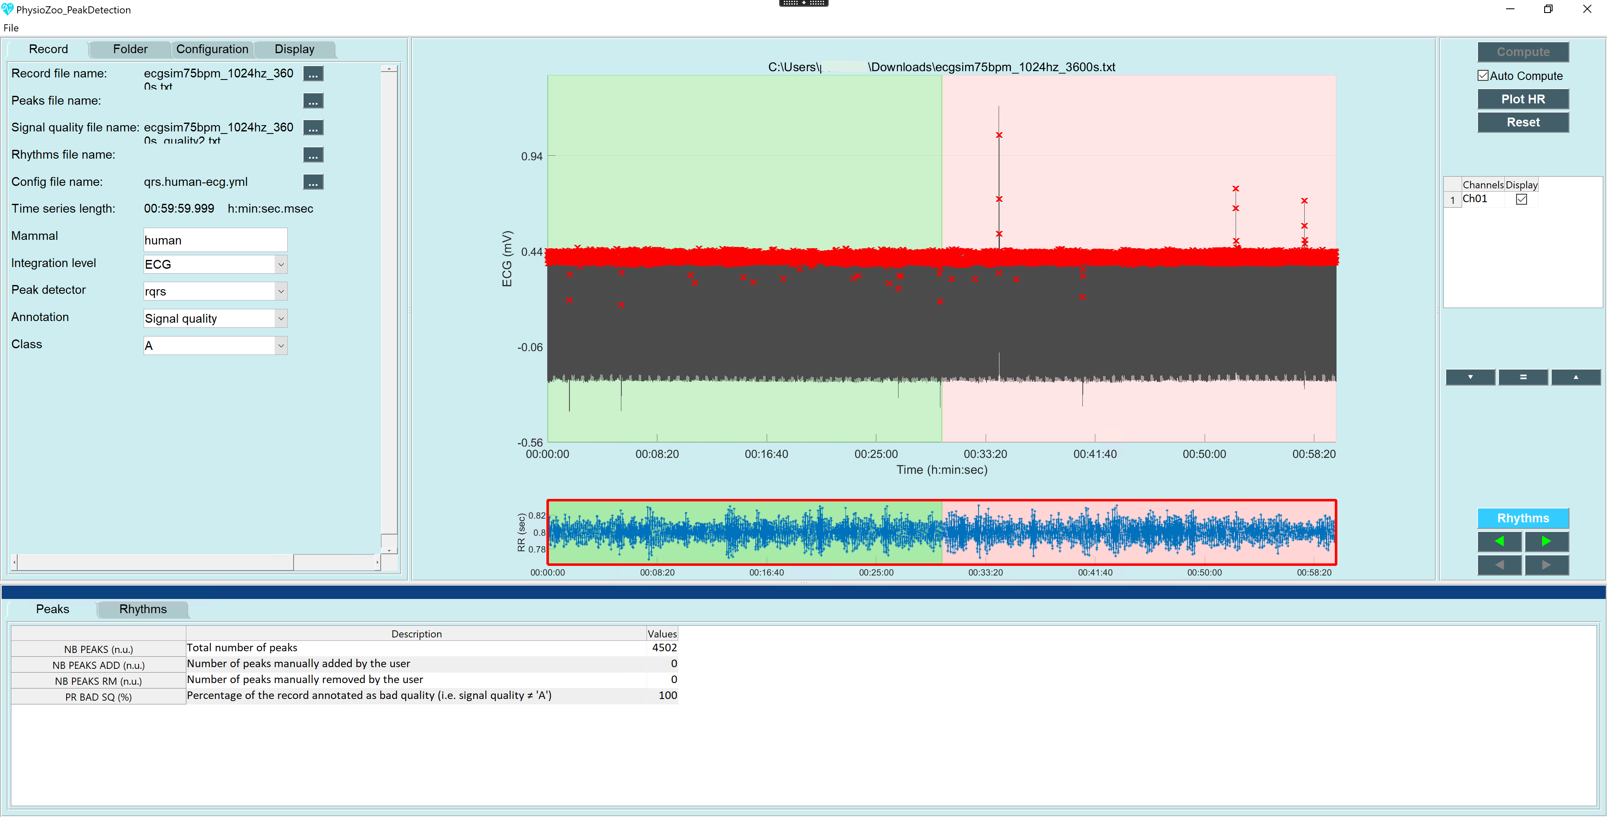
Task: Click the up-triangle channel shift button
Action: (x=1575, y=377)
